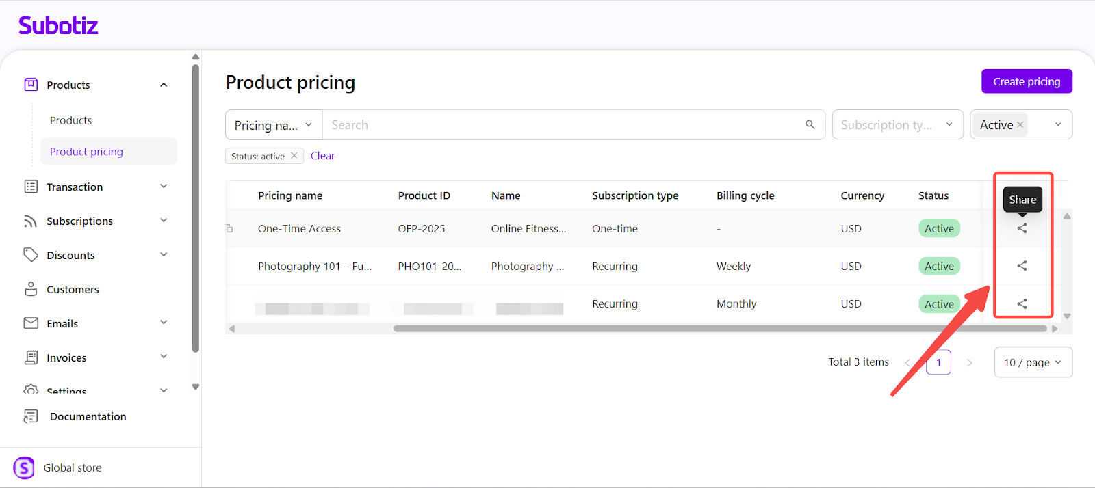Click the search magnifier icon
This screenshot has height=488, width=1095.
(x=810, y=124)
